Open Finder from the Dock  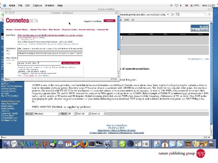coord(7,144)
